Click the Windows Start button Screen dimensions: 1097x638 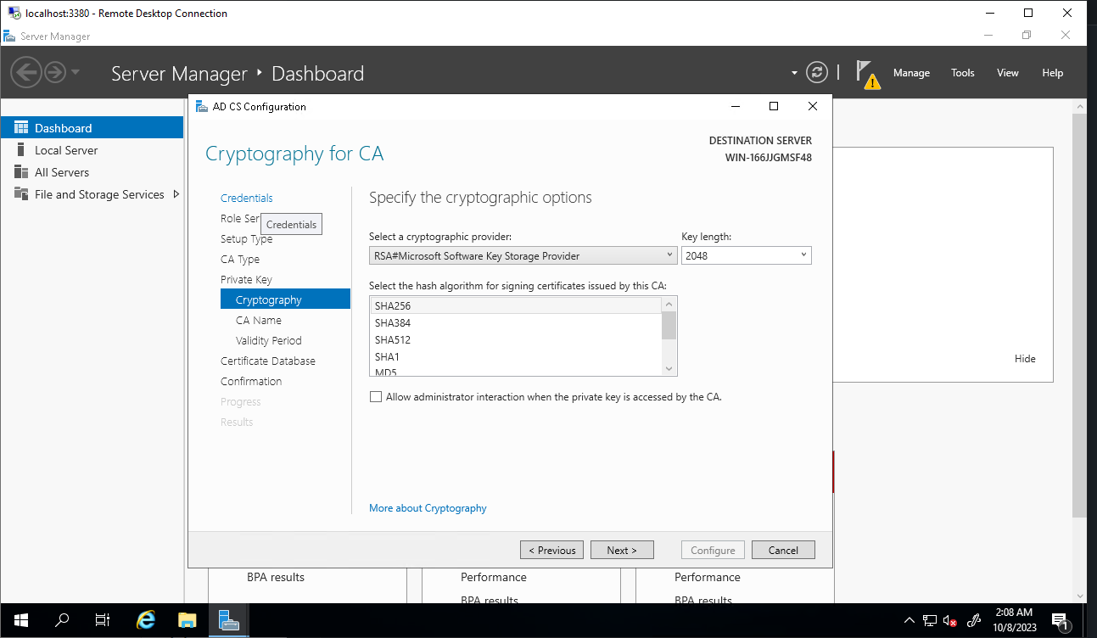(20, 620)
